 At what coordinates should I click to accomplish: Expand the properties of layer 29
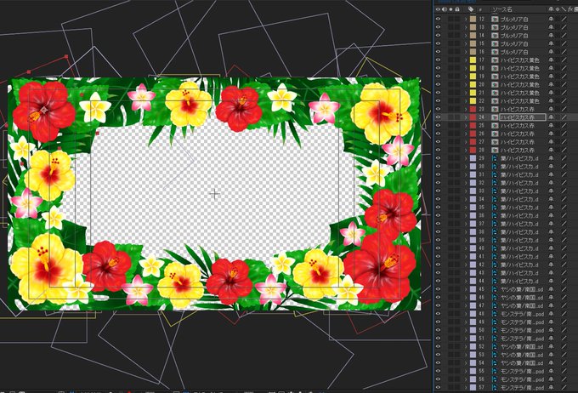coord(466,158)
